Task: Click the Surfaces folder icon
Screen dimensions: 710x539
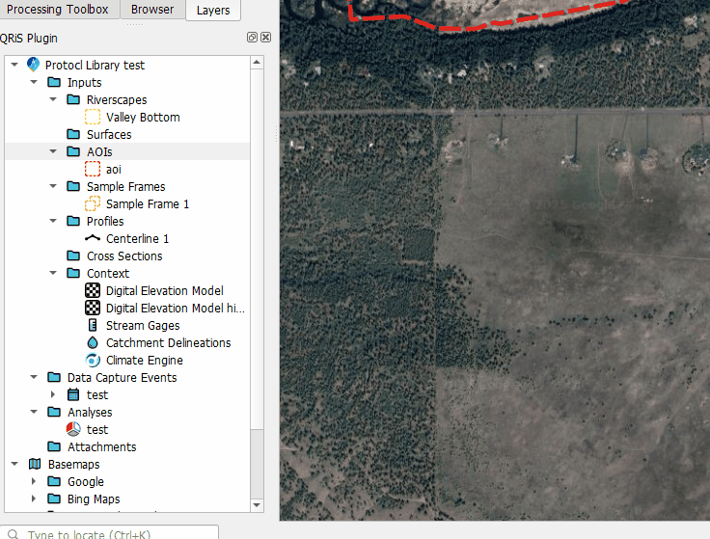Action: (x=73, y=134)
